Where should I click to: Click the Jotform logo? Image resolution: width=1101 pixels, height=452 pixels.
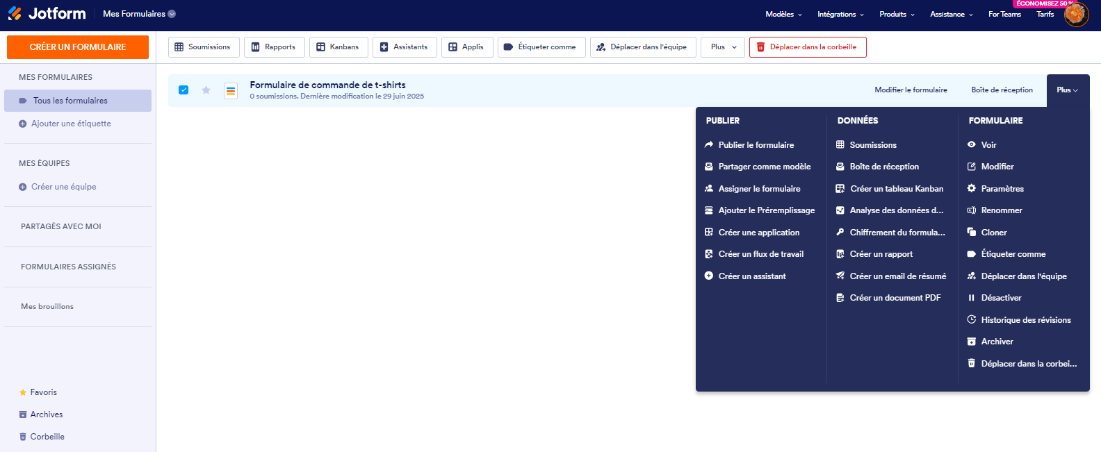click(47, 13)
